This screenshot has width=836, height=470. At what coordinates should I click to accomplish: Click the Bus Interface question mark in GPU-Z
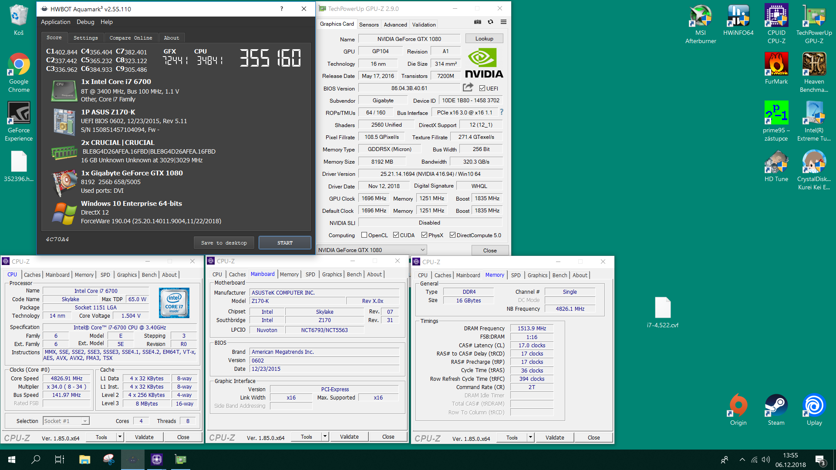click(502, 112)
